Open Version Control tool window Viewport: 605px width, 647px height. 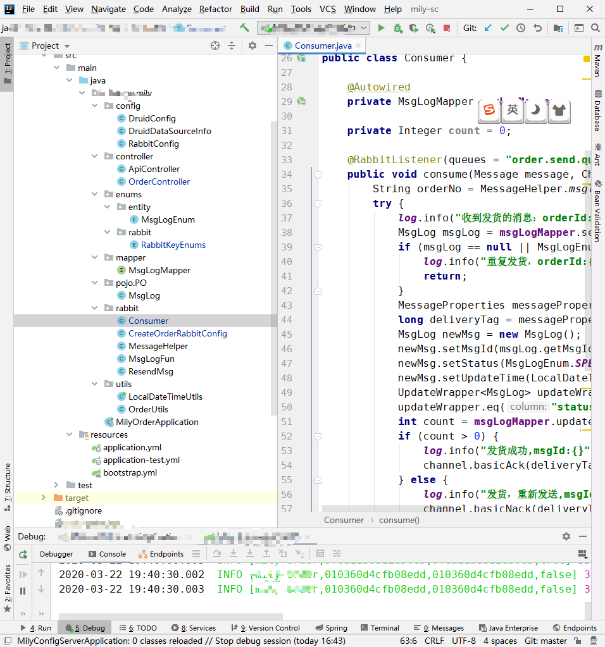tap(266, 627)
